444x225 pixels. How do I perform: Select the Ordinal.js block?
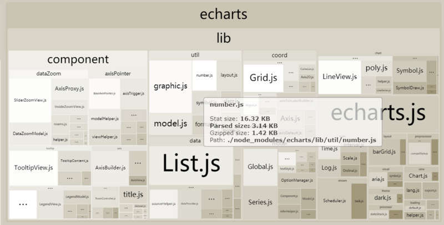pyautogui.click(x=350, y=171)
